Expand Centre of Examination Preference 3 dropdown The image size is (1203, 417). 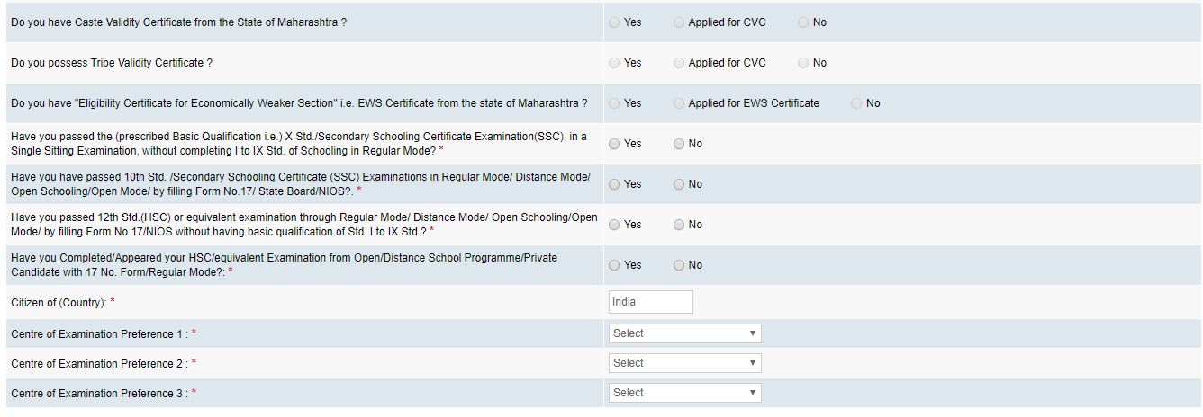click(684, 393)
